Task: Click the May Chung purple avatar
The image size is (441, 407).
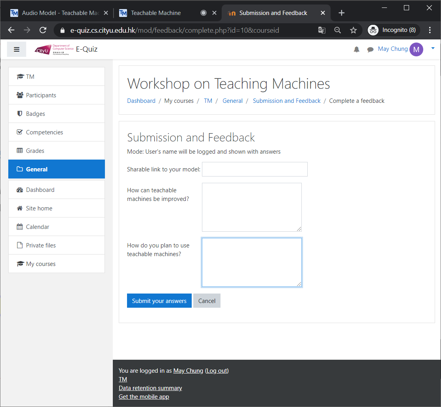Action: (416, 49)
